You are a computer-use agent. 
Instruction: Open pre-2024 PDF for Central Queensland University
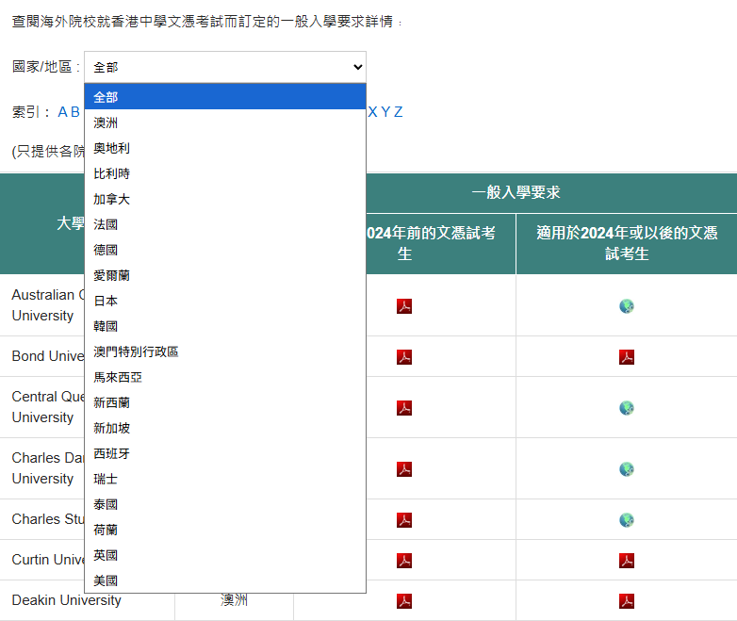(x=404, y=408)
